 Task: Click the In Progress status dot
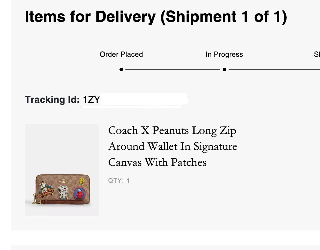click(x=224, y=70)
